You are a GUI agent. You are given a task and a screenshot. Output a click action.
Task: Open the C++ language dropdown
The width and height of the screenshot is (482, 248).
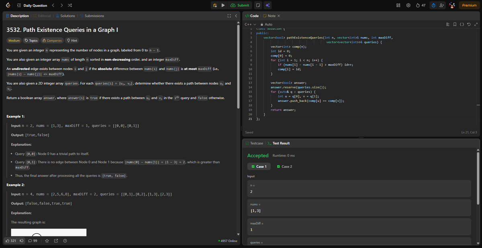click(x=251, y=24)
